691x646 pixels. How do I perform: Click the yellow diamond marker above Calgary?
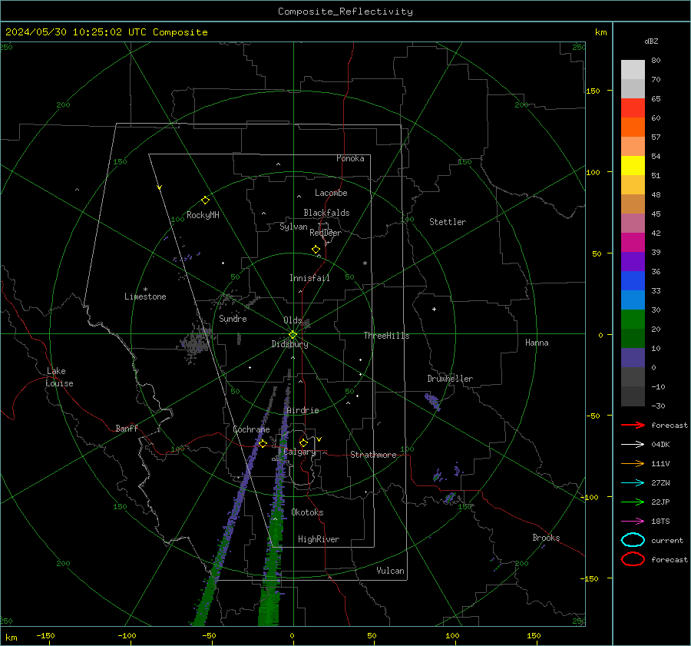click(x=303, y=442)
